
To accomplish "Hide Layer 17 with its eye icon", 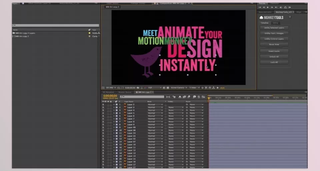I will pos(103,164).
